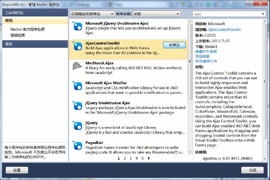Click details pane scroll down arrow
270x180 pixels.
pyautogui.click(x=265, y=159)
